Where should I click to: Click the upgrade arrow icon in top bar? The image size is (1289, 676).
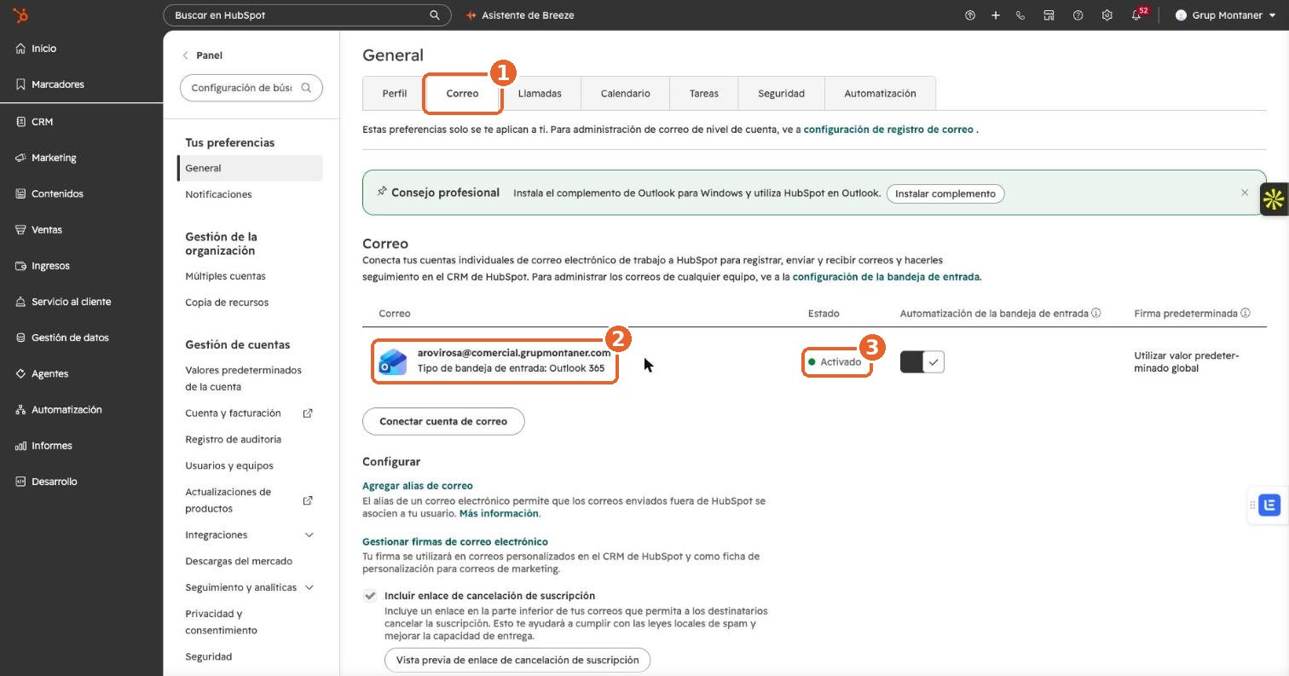click(x=969, y=15)
